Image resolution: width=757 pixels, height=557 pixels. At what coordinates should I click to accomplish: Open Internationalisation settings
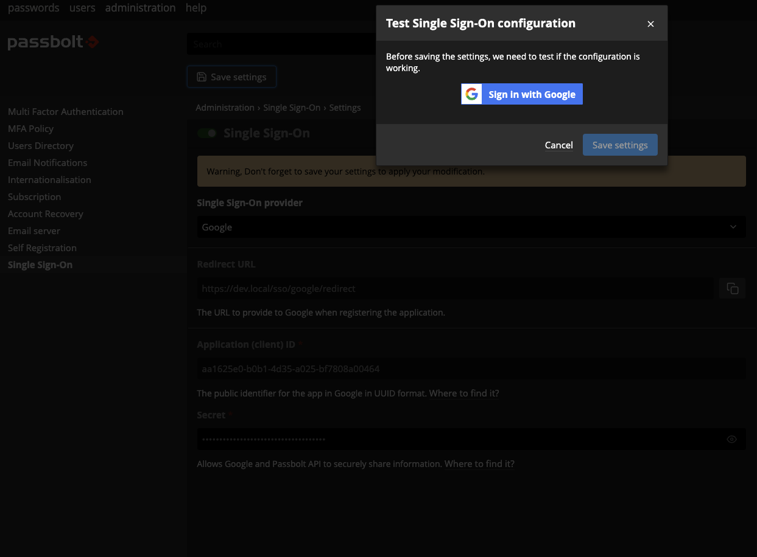(49, 180)
